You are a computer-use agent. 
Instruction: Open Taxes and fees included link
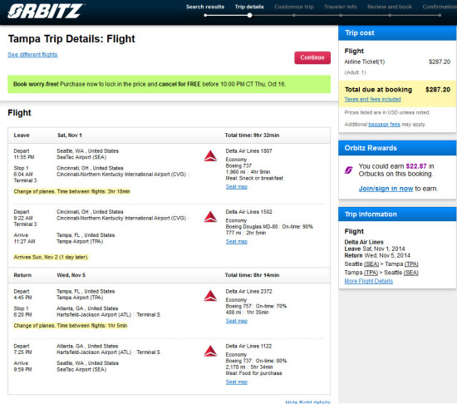coord(372,99)
